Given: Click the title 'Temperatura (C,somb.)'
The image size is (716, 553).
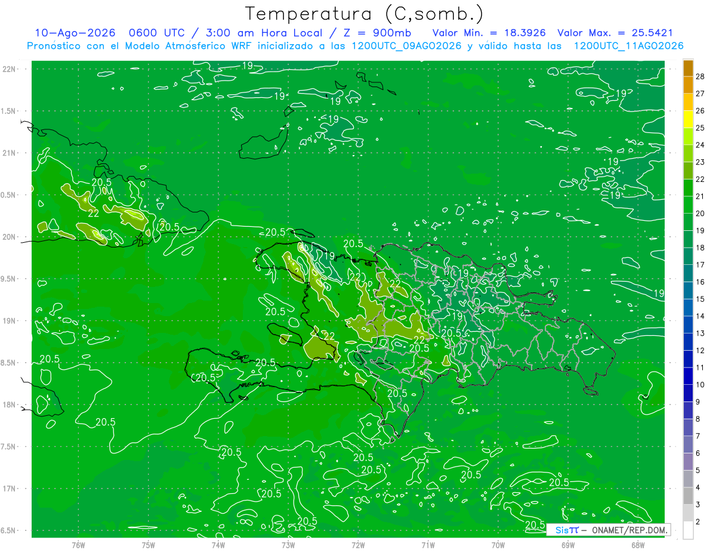Looking at the screenshot, I should (x=365, y=14).
